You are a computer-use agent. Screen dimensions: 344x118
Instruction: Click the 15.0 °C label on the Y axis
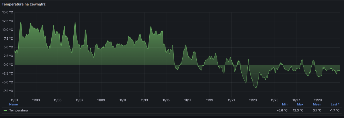(x=7, y=12)
